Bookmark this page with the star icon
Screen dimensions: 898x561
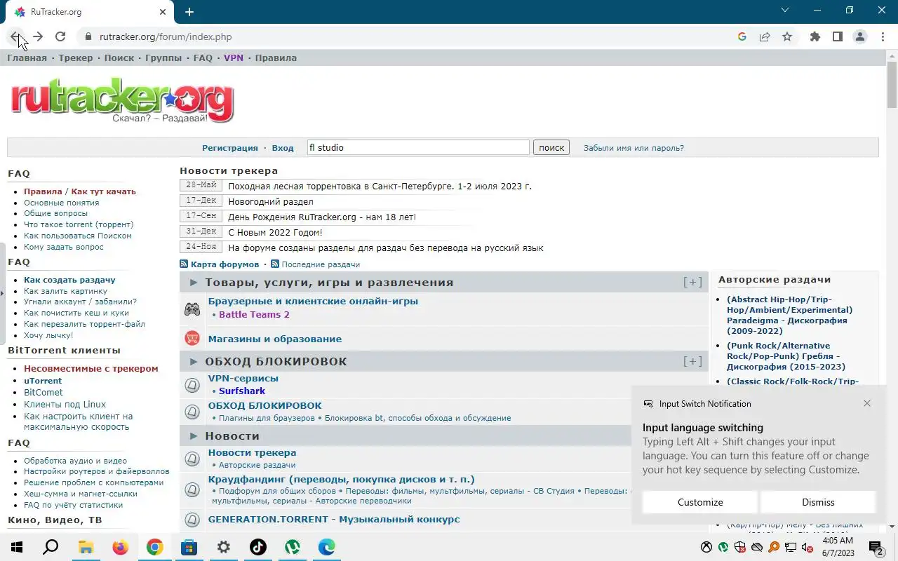787,36
